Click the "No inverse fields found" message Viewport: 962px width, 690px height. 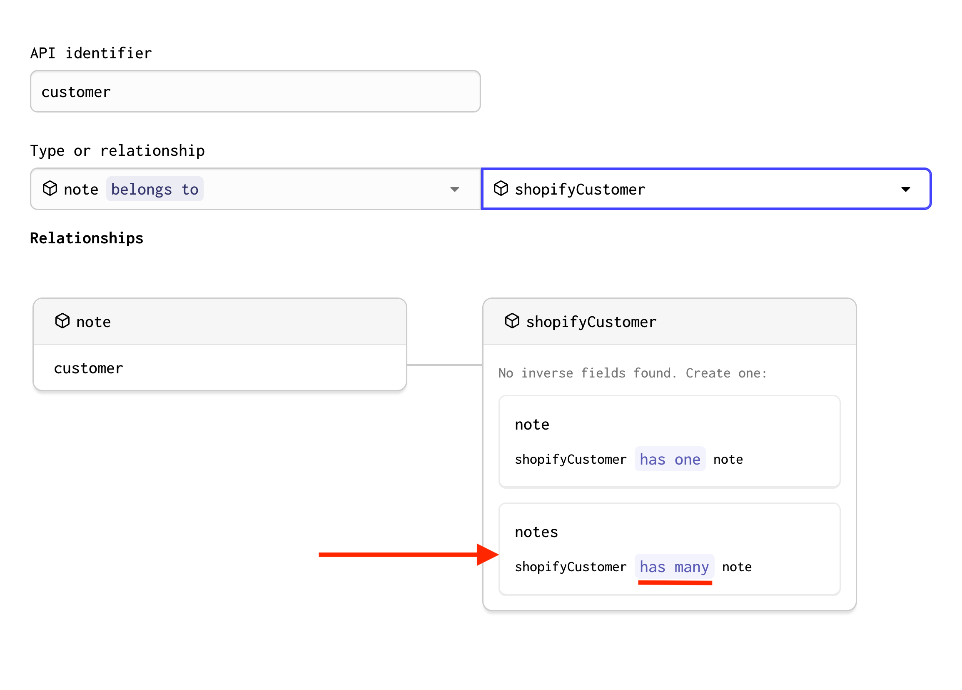point(632,372)
